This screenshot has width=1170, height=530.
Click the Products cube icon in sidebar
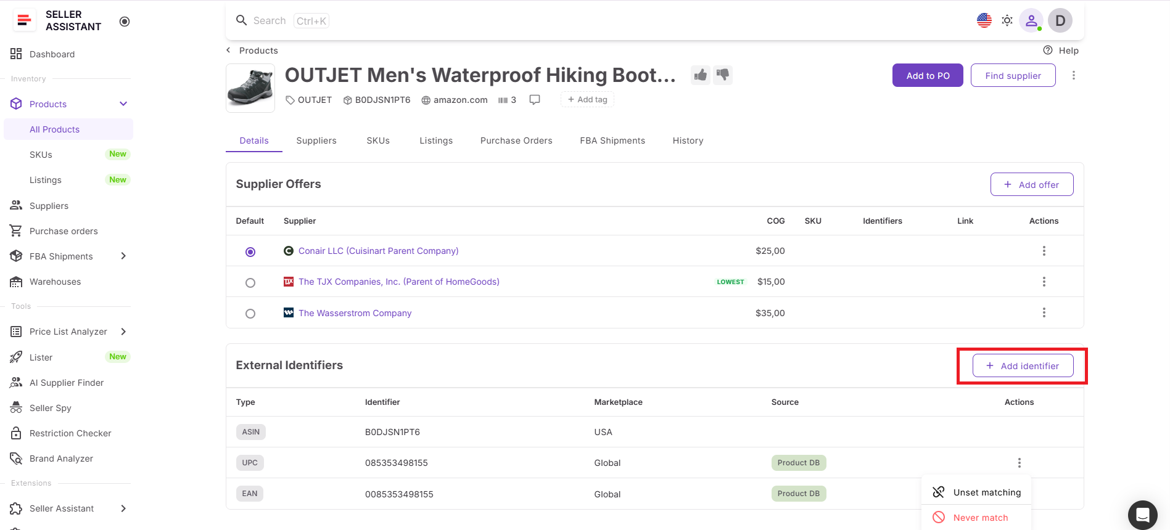point(16,104)
